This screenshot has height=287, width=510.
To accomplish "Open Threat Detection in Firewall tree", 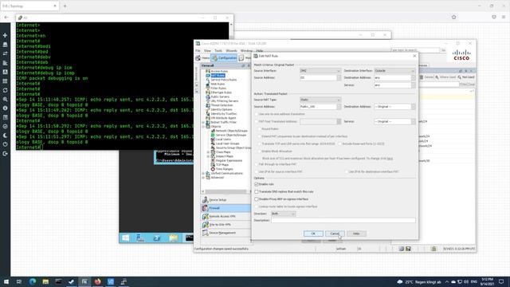I will click(x=222, y=105).
